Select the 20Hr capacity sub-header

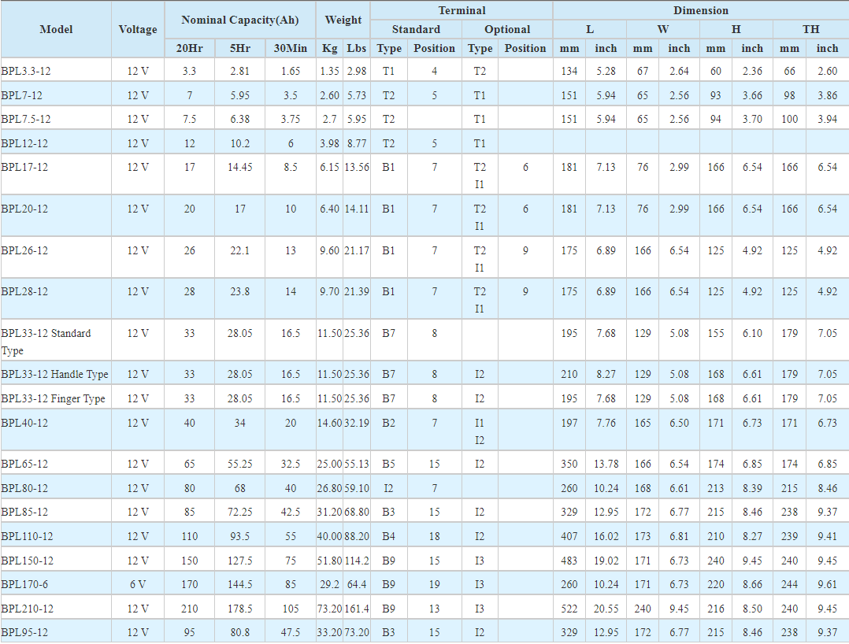[189, 48]
